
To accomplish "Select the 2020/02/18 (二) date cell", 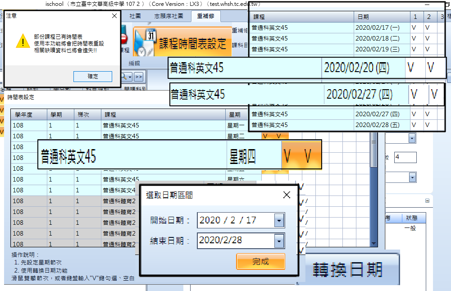I will pyautogui.click(x=382, y=39).
